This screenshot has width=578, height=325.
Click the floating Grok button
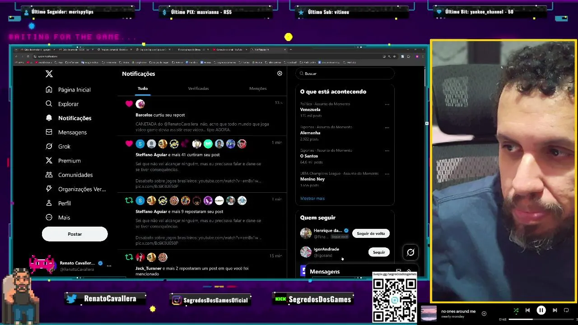[x=410, y=252]
